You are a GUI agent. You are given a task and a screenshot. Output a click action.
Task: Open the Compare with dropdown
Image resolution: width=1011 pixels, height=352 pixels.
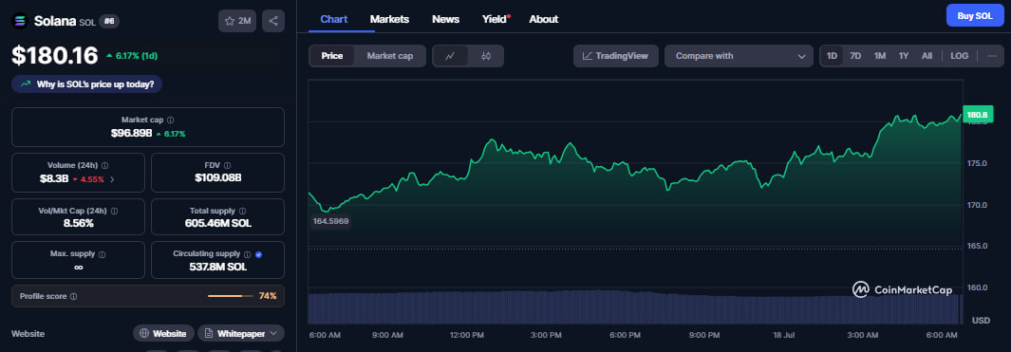click(x=739, y=56)
